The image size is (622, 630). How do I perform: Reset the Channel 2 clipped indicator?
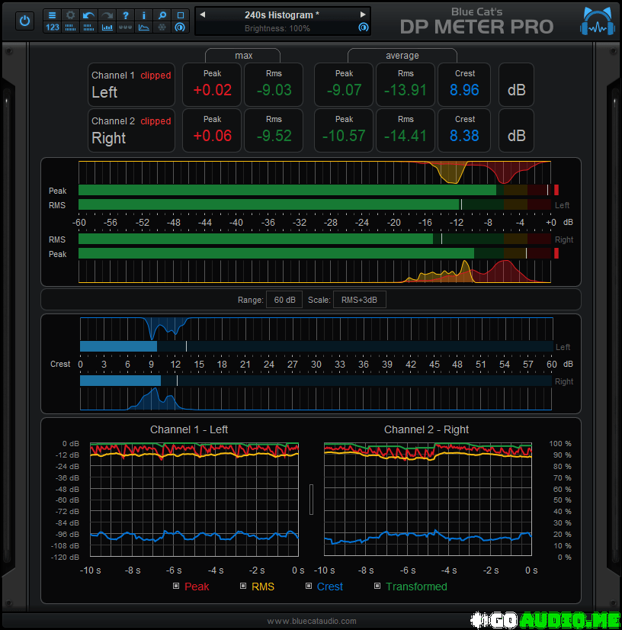pyautogui.click(x=155, y=121)
